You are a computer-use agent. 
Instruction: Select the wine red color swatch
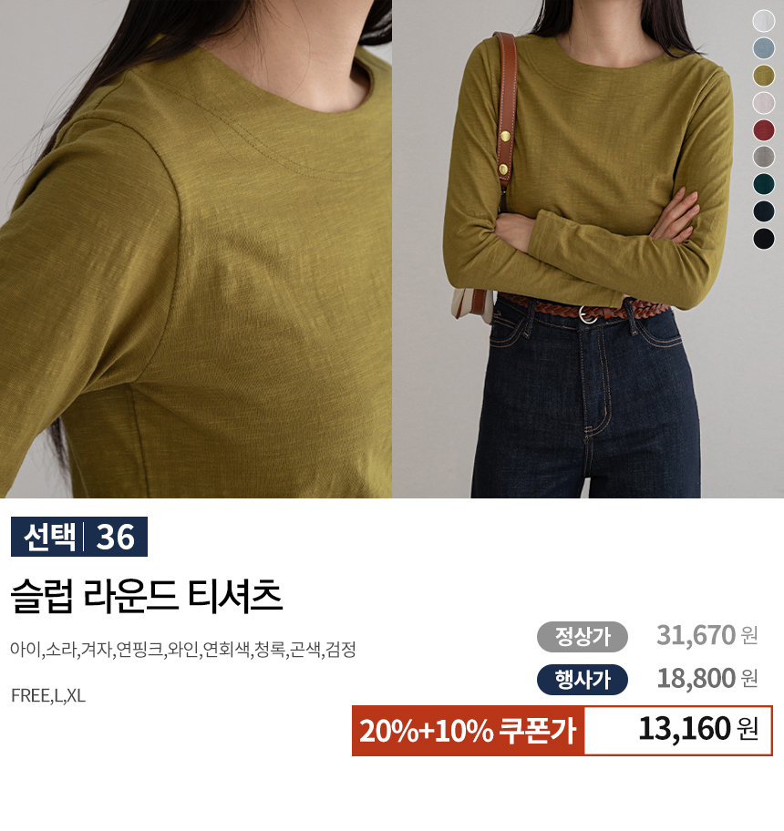click(764, 129)
